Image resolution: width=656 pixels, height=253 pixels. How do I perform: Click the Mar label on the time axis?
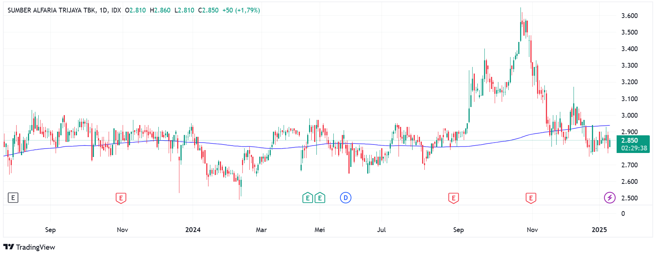click(x=261, y=230)
